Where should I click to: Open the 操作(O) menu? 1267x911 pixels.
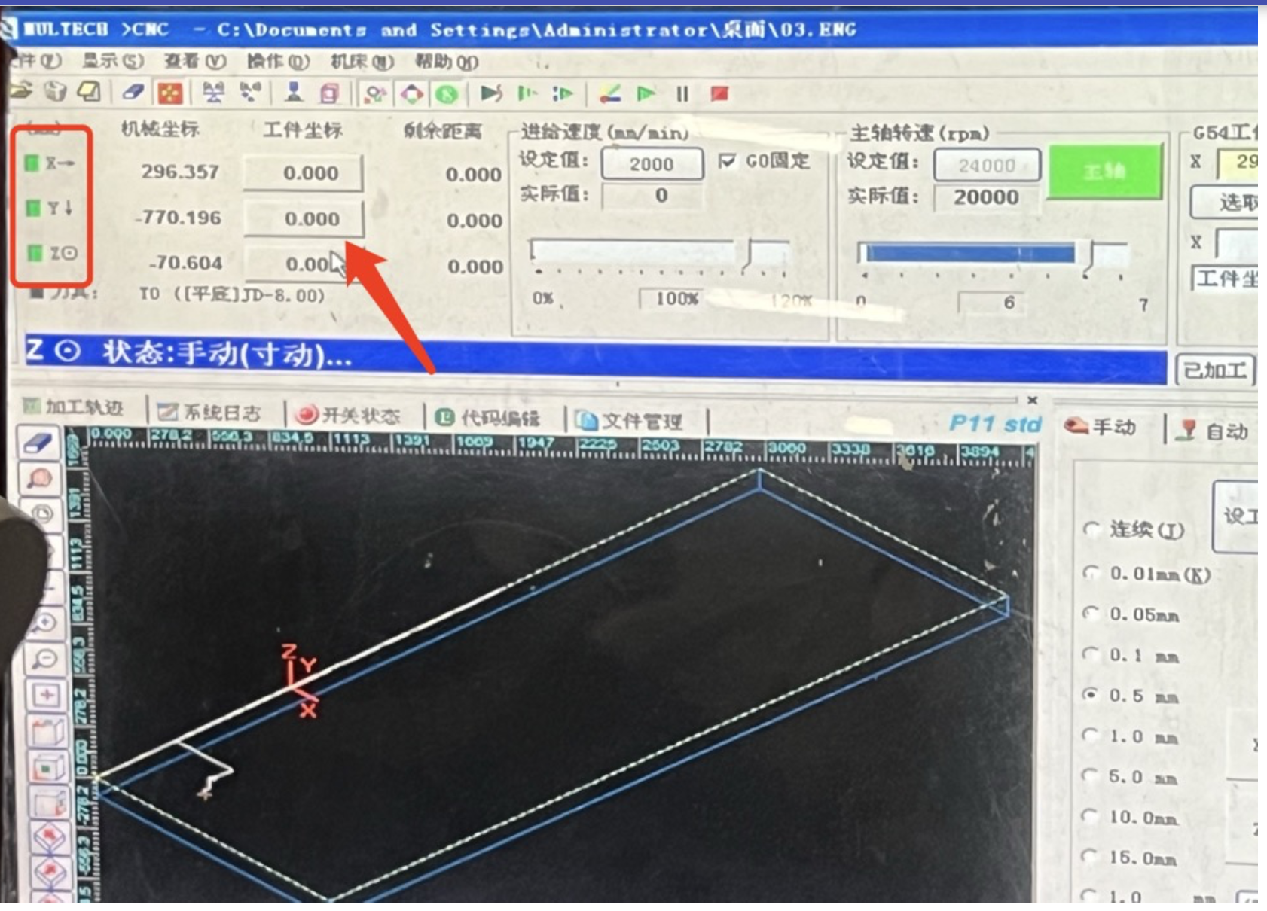point(277,62)
